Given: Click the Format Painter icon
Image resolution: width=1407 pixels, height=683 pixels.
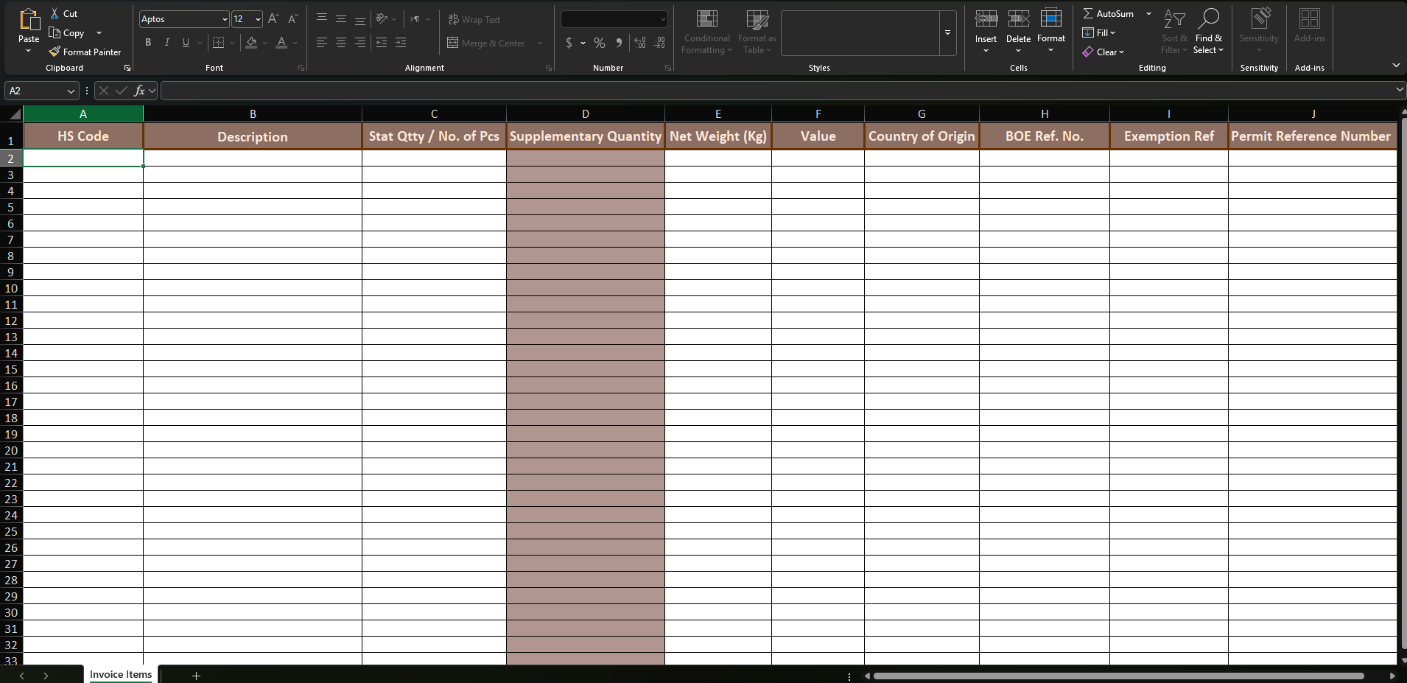Looking at the screenshot, I should [x=55, y=52].
